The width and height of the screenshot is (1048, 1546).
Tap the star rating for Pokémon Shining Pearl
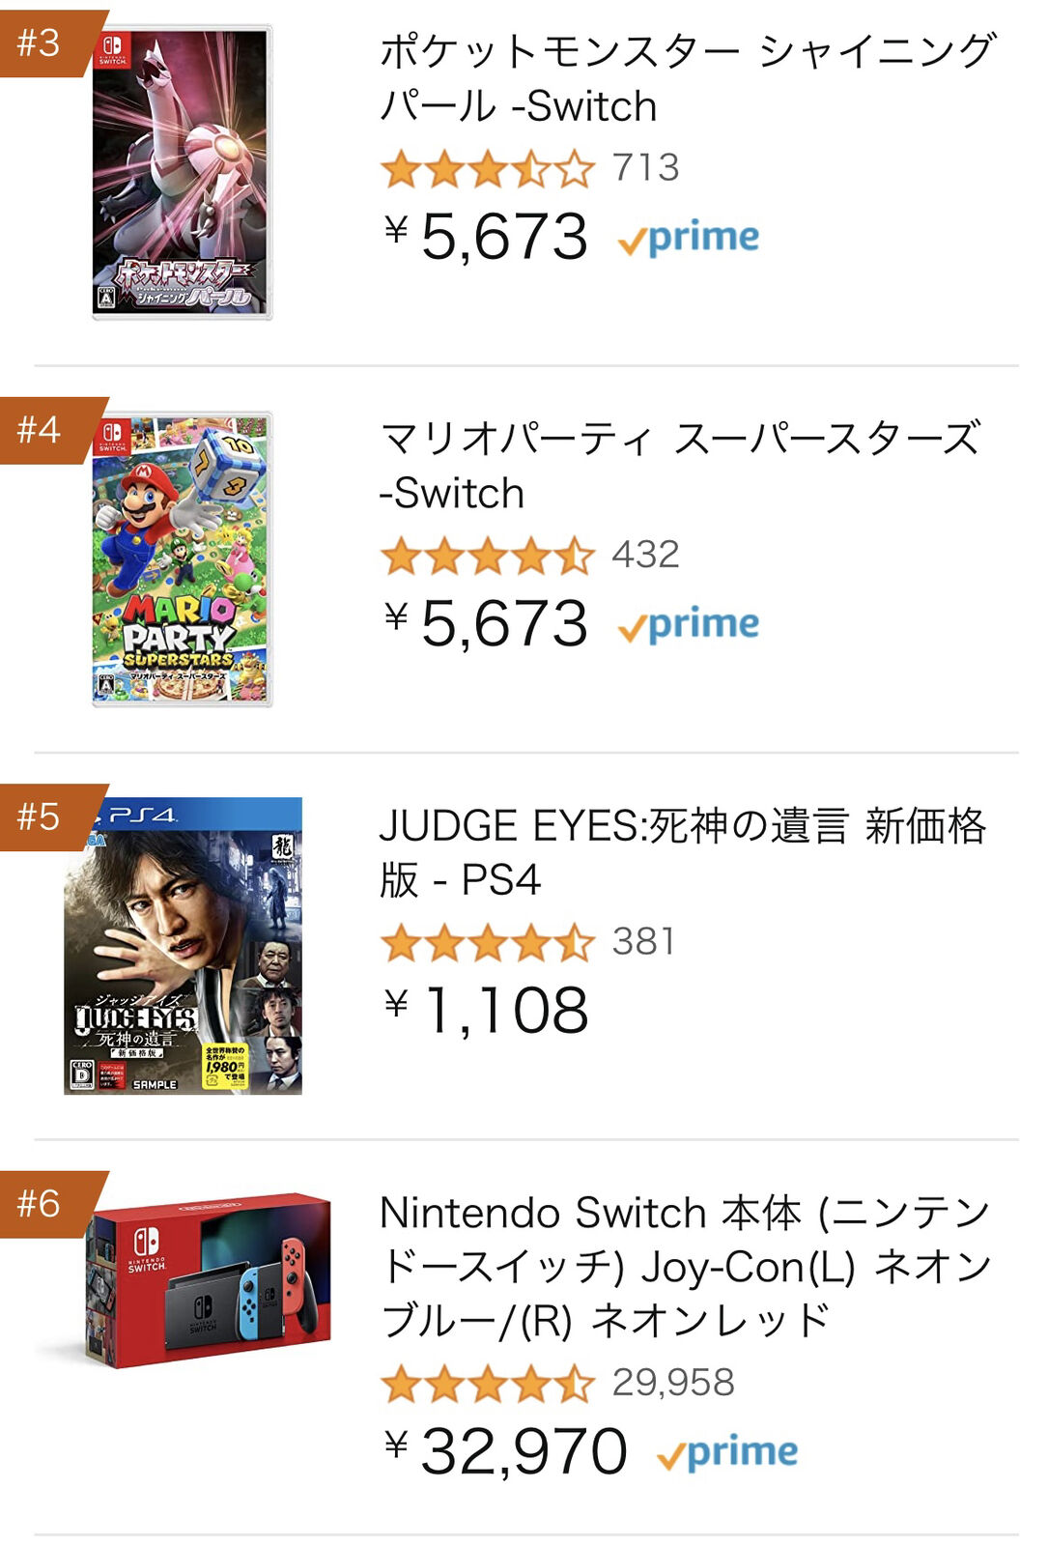(488, 169)
